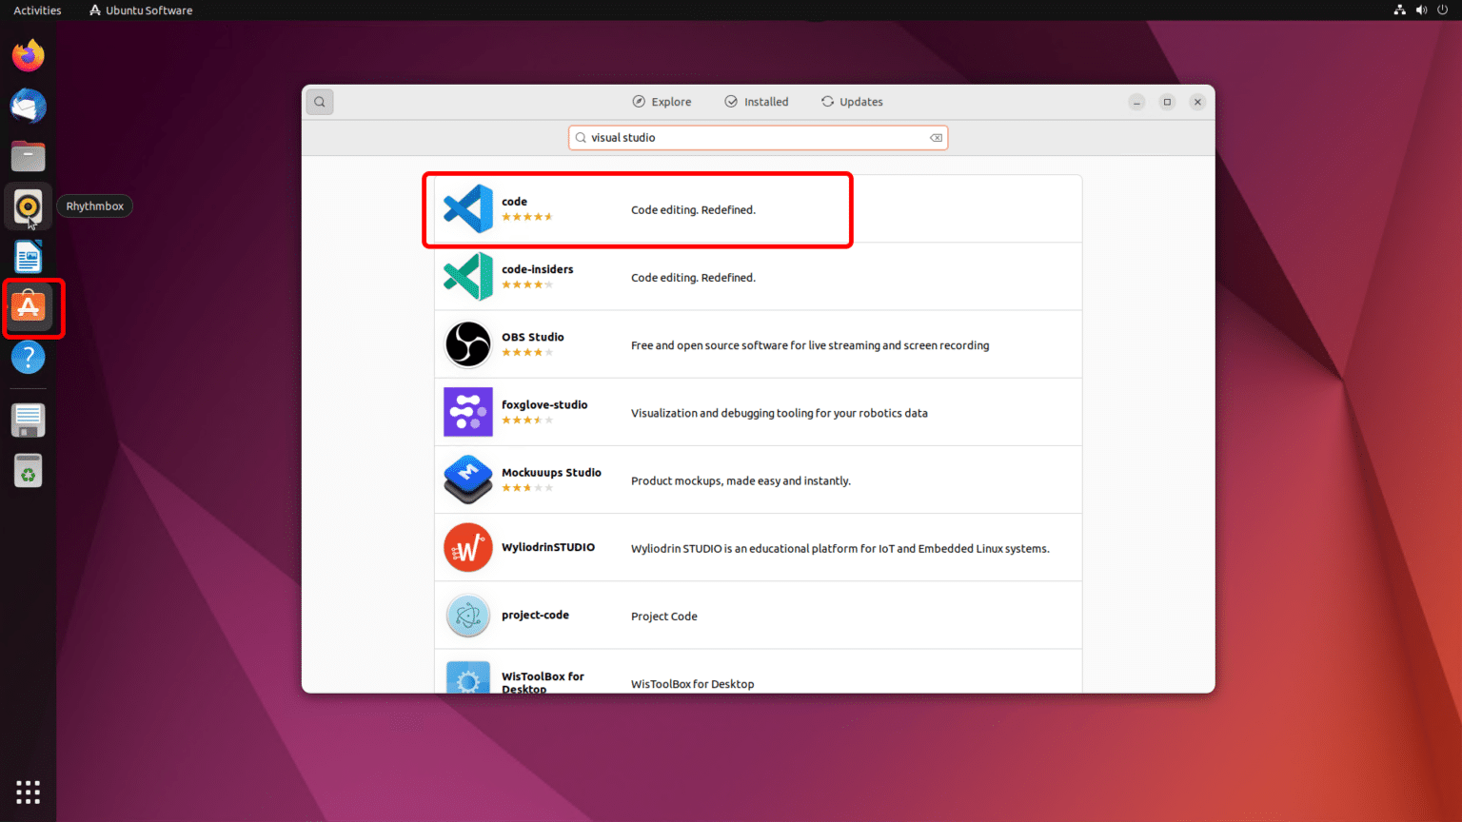Open the code app search result
Screen dimensions: 1462x822
[638, 209]
